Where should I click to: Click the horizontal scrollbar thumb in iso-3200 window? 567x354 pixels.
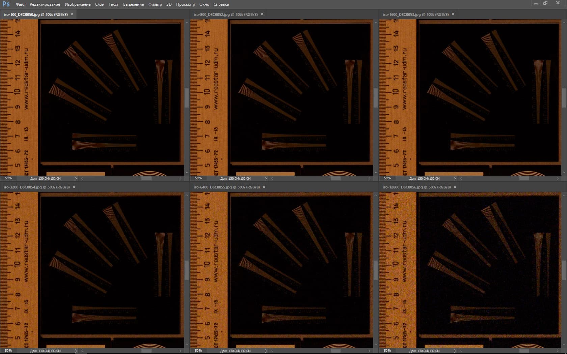[x=146, y=351]
